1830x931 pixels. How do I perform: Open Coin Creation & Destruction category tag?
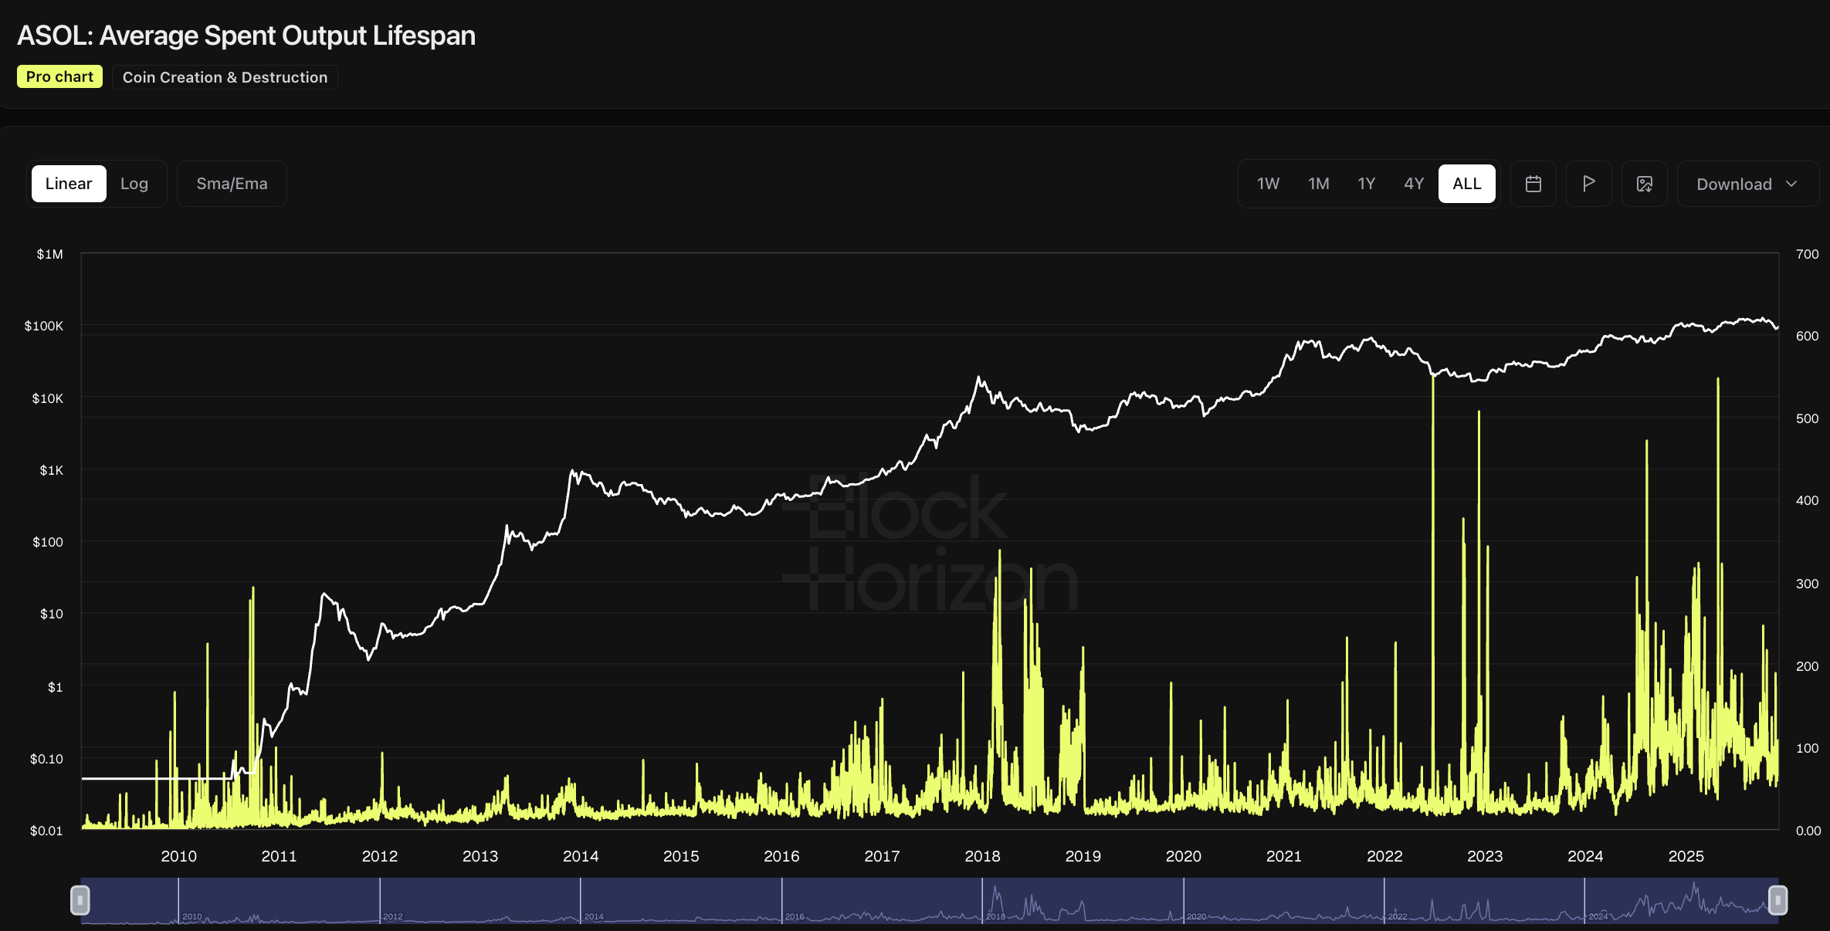(225, 77)
